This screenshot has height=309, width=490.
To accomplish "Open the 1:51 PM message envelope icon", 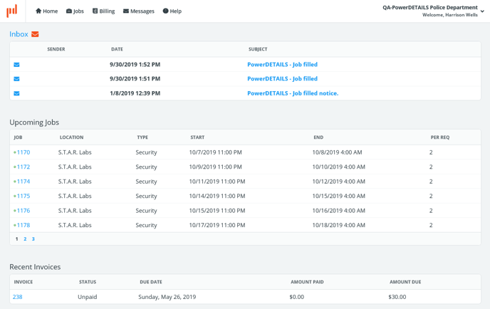I will point(16,79).
